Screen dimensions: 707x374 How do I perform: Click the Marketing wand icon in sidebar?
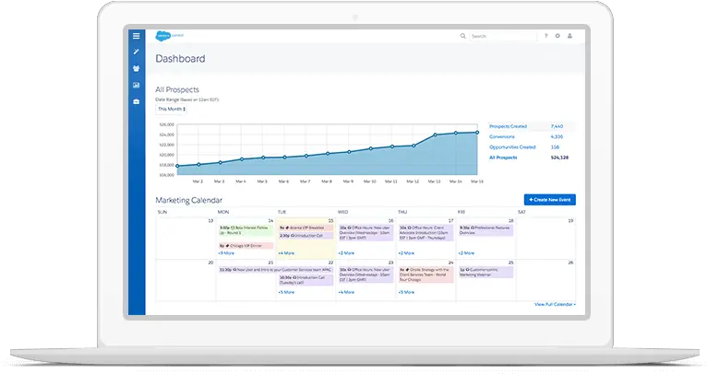[x=137, y=52]
